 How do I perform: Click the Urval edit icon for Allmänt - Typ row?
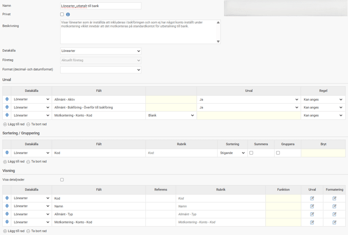pyautogui.click(x=312, y=214)
